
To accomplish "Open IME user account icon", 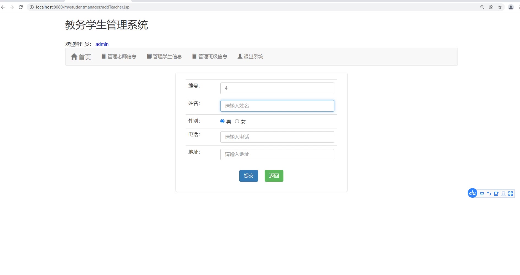I will (x=503, y=194).
